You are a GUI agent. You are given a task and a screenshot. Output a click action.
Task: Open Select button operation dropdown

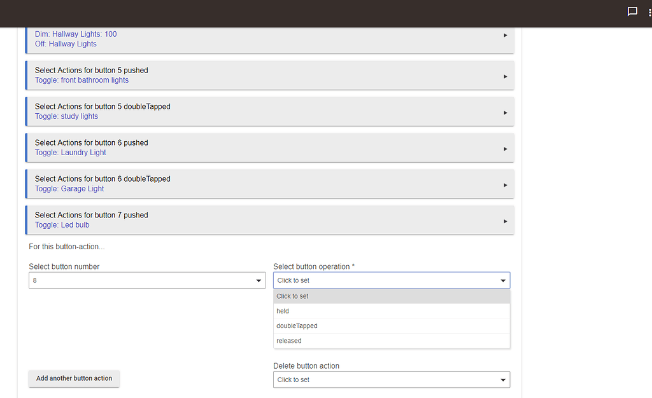click(x=392, y=280)
